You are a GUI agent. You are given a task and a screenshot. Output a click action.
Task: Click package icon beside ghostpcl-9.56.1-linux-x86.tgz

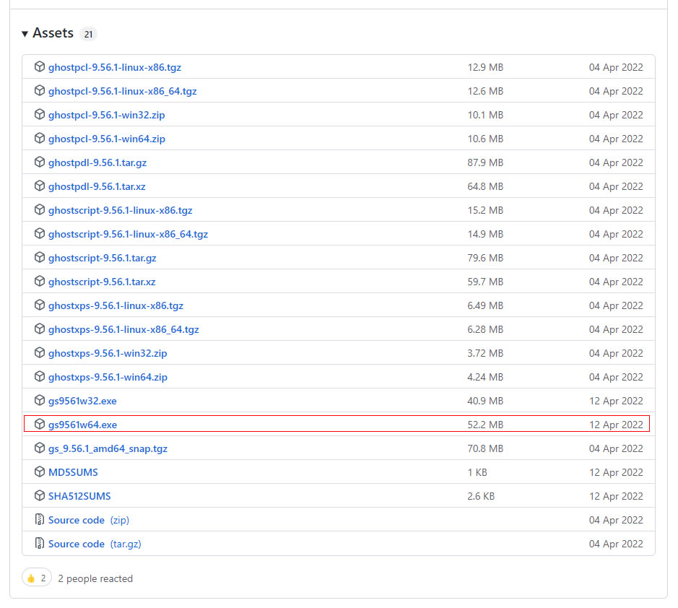click(x=40, y=67)
